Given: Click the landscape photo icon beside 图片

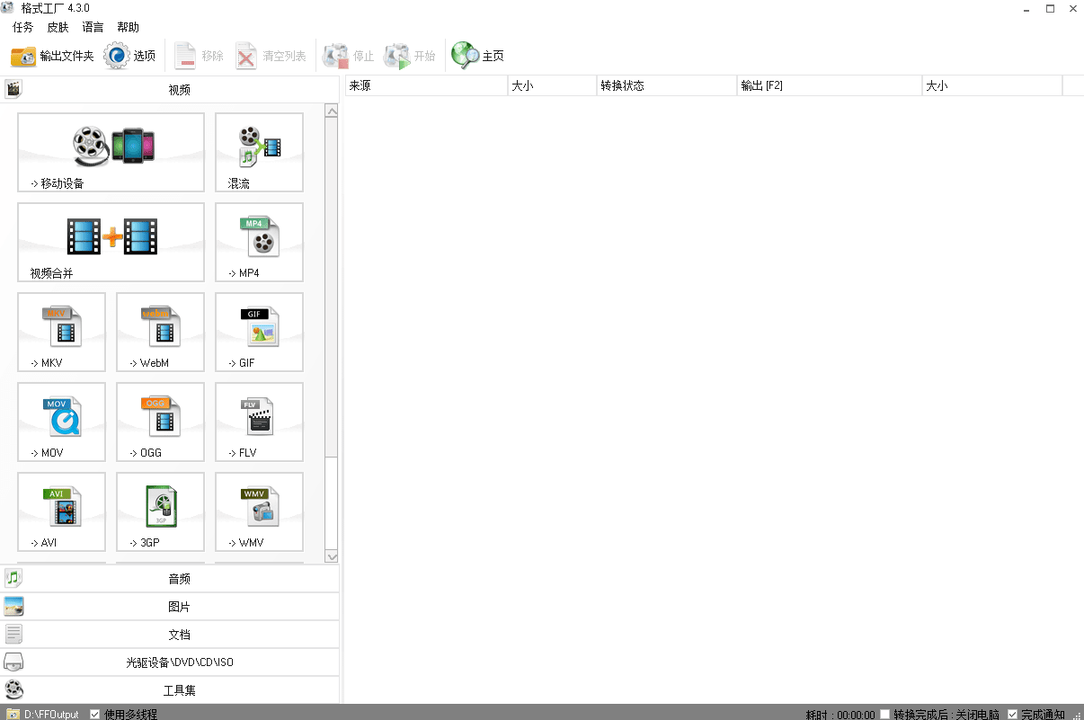Looking at the screenshot, I should click(x=13, y=606).
